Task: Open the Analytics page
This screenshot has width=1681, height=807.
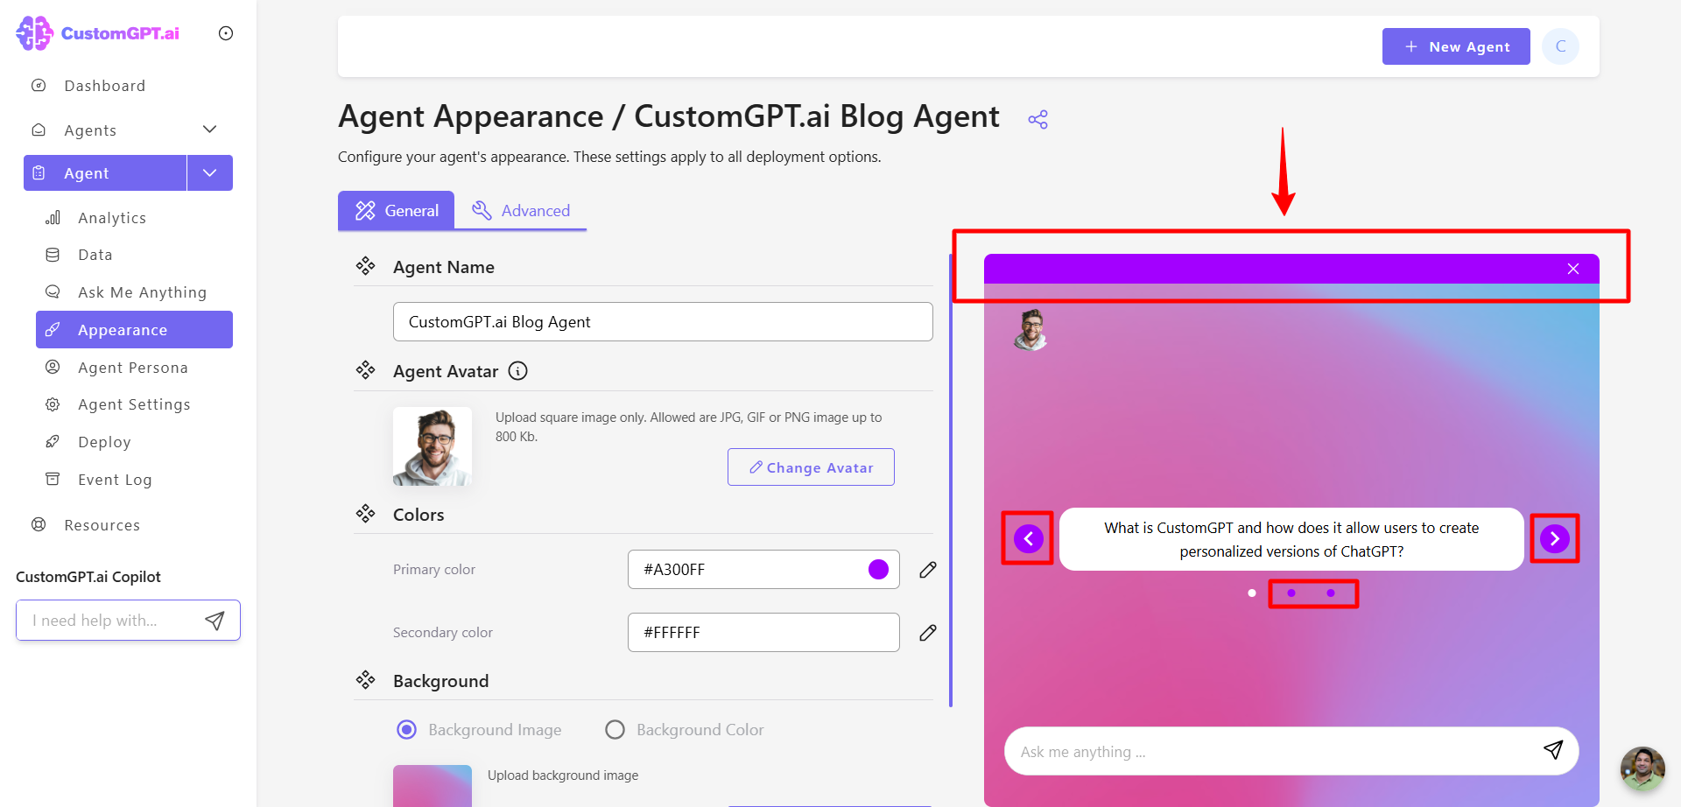Action: (x=112, y=218)
